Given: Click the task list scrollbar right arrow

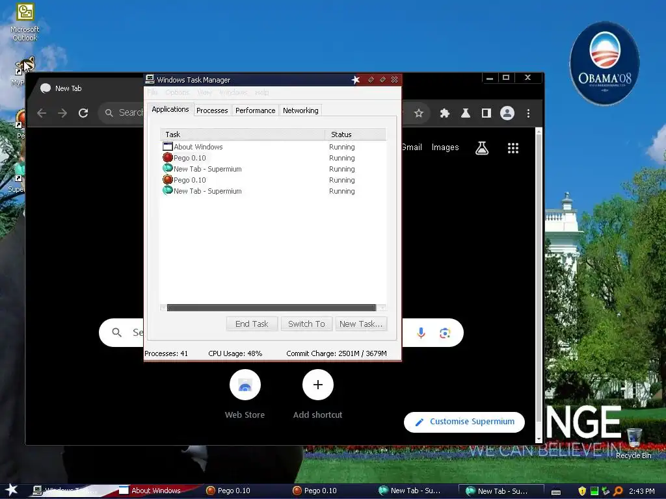Looking at the screenshot, I should 382,307.
